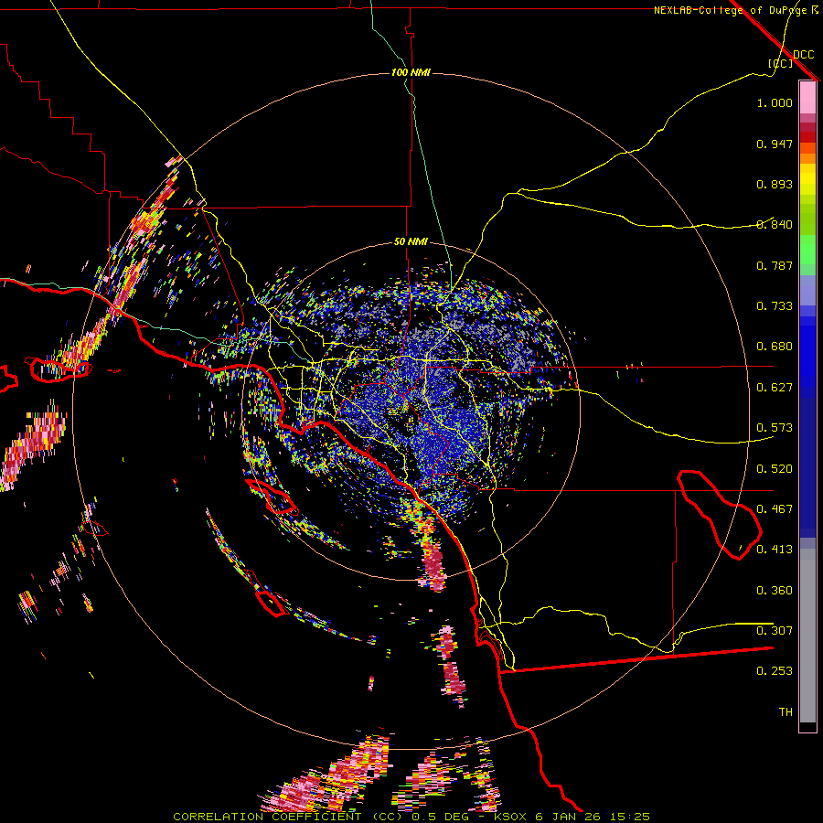Select the 1.000 value on color scale
This screenshot has width=823, height=823.
click(x=775, y=103)
